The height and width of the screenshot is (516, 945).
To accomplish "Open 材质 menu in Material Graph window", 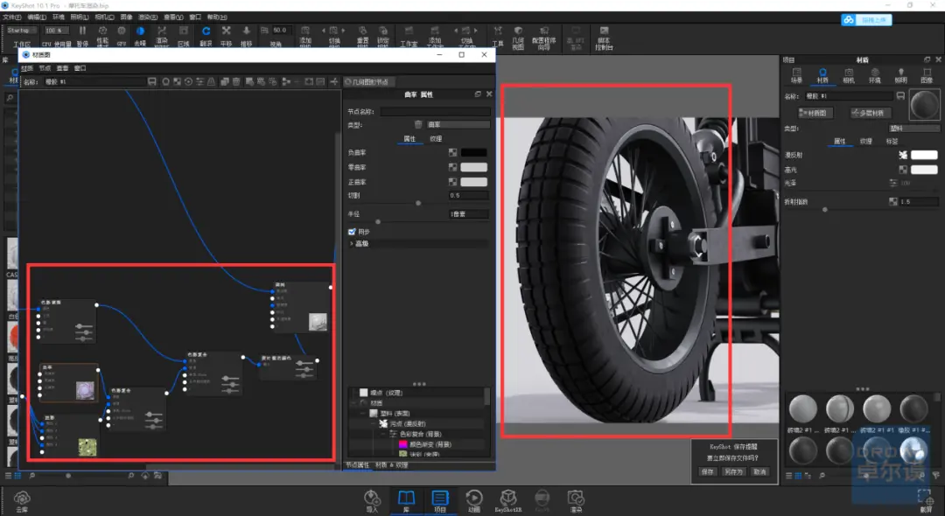I will [27, 68].
